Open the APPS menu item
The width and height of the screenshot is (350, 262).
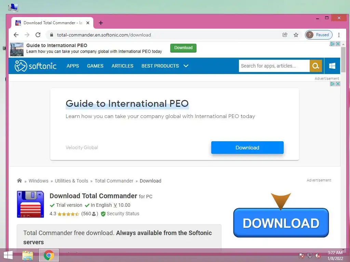(x=73, y=66)
